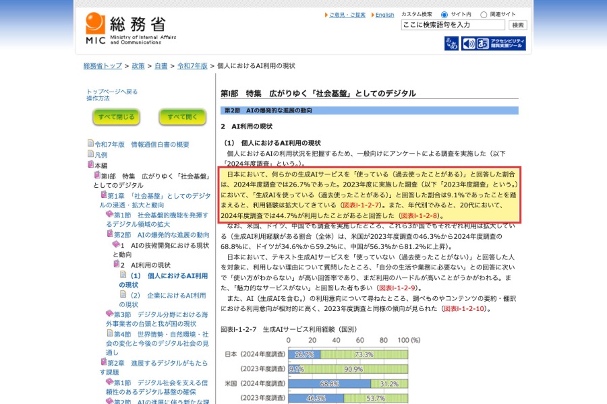Click the chart title 図表I-1-2-7 生成AIサービス利用経験
This screenshot has height=404, width=607.
[x=289, y=329]
